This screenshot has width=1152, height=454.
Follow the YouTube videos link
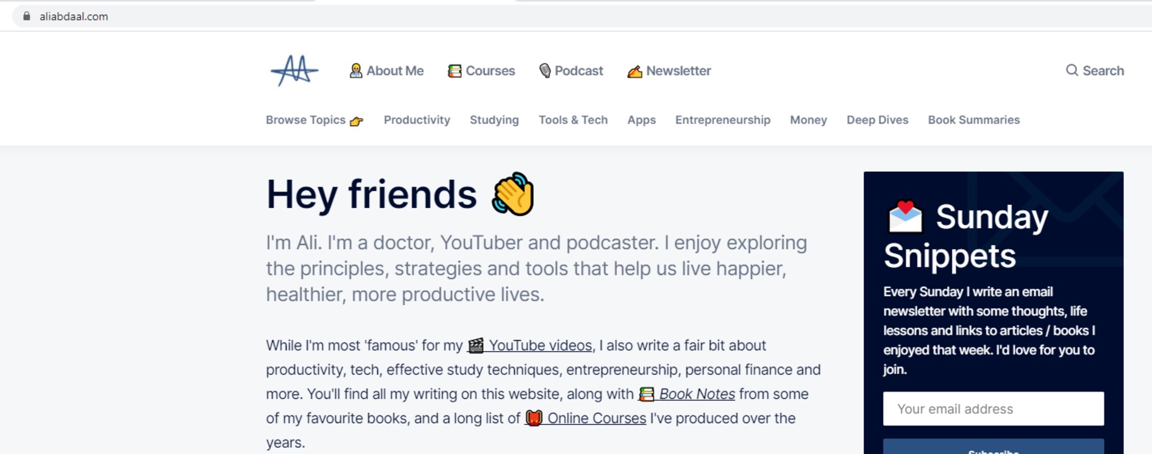click(x=529, y=346)
